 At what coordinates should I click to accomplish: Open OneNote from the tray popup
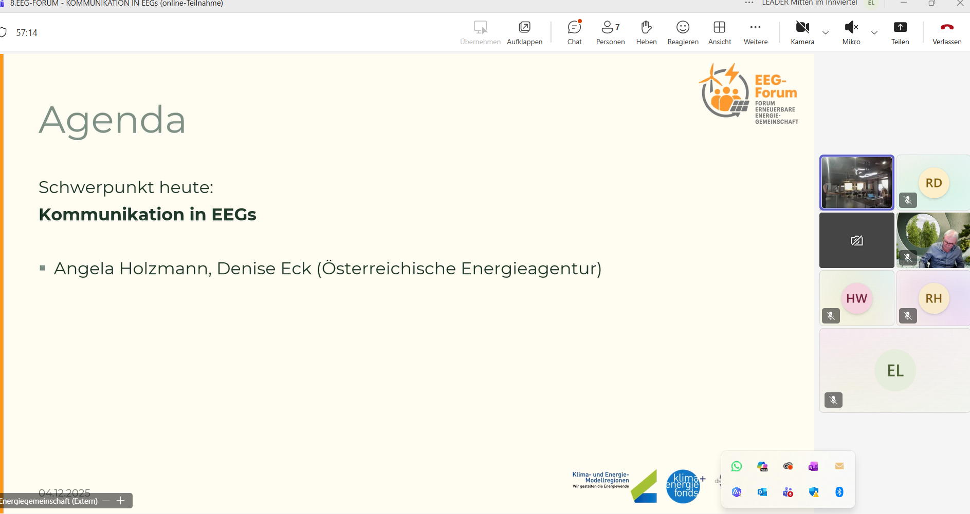pos(813,466)
